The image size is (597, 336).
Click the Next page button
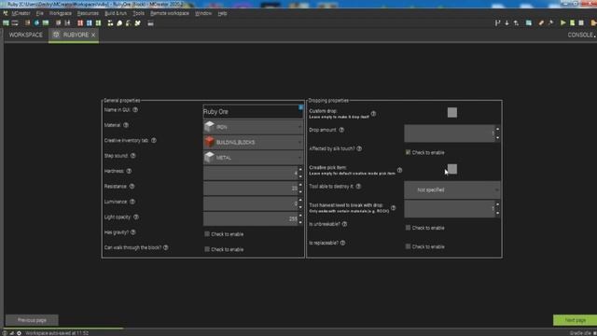575,320
